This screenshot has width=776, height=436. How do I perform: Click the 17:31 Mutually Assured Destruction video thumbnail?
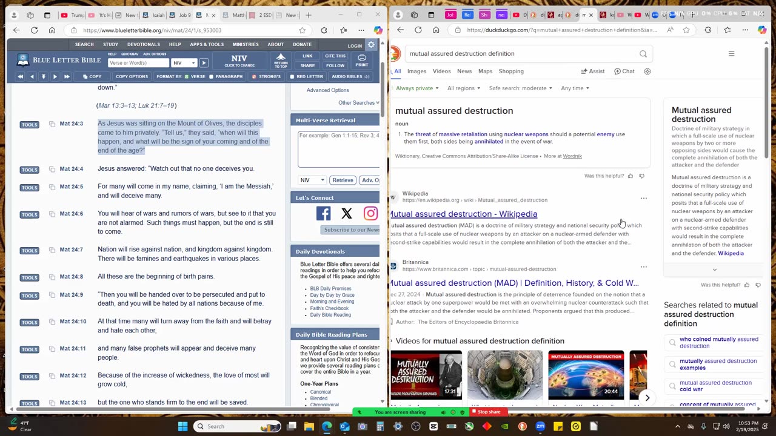pyautogui.click(x=426, y=375)
